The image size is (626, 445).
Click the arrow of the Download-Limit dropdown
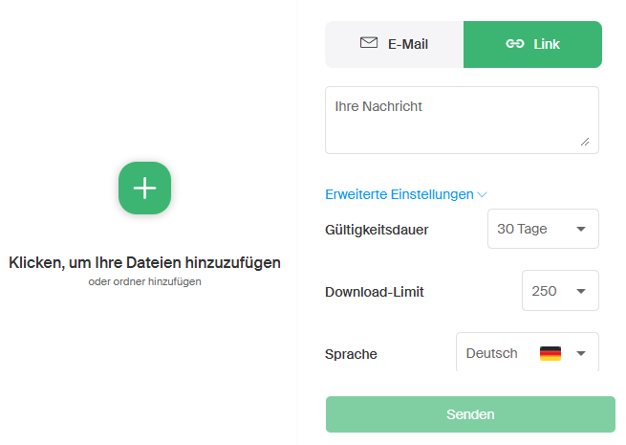click(580, 291)
